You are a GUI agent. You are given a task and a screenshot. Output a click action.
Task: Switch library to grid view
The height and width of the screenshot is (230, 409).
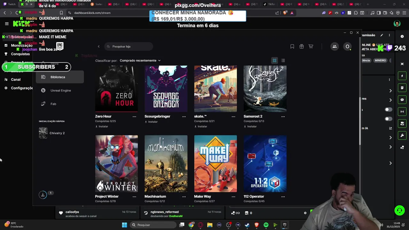pos(274,60)
